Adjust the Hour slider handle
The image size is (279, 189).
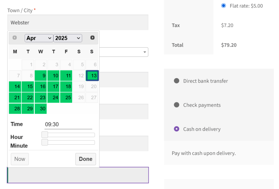coord(45,135)
